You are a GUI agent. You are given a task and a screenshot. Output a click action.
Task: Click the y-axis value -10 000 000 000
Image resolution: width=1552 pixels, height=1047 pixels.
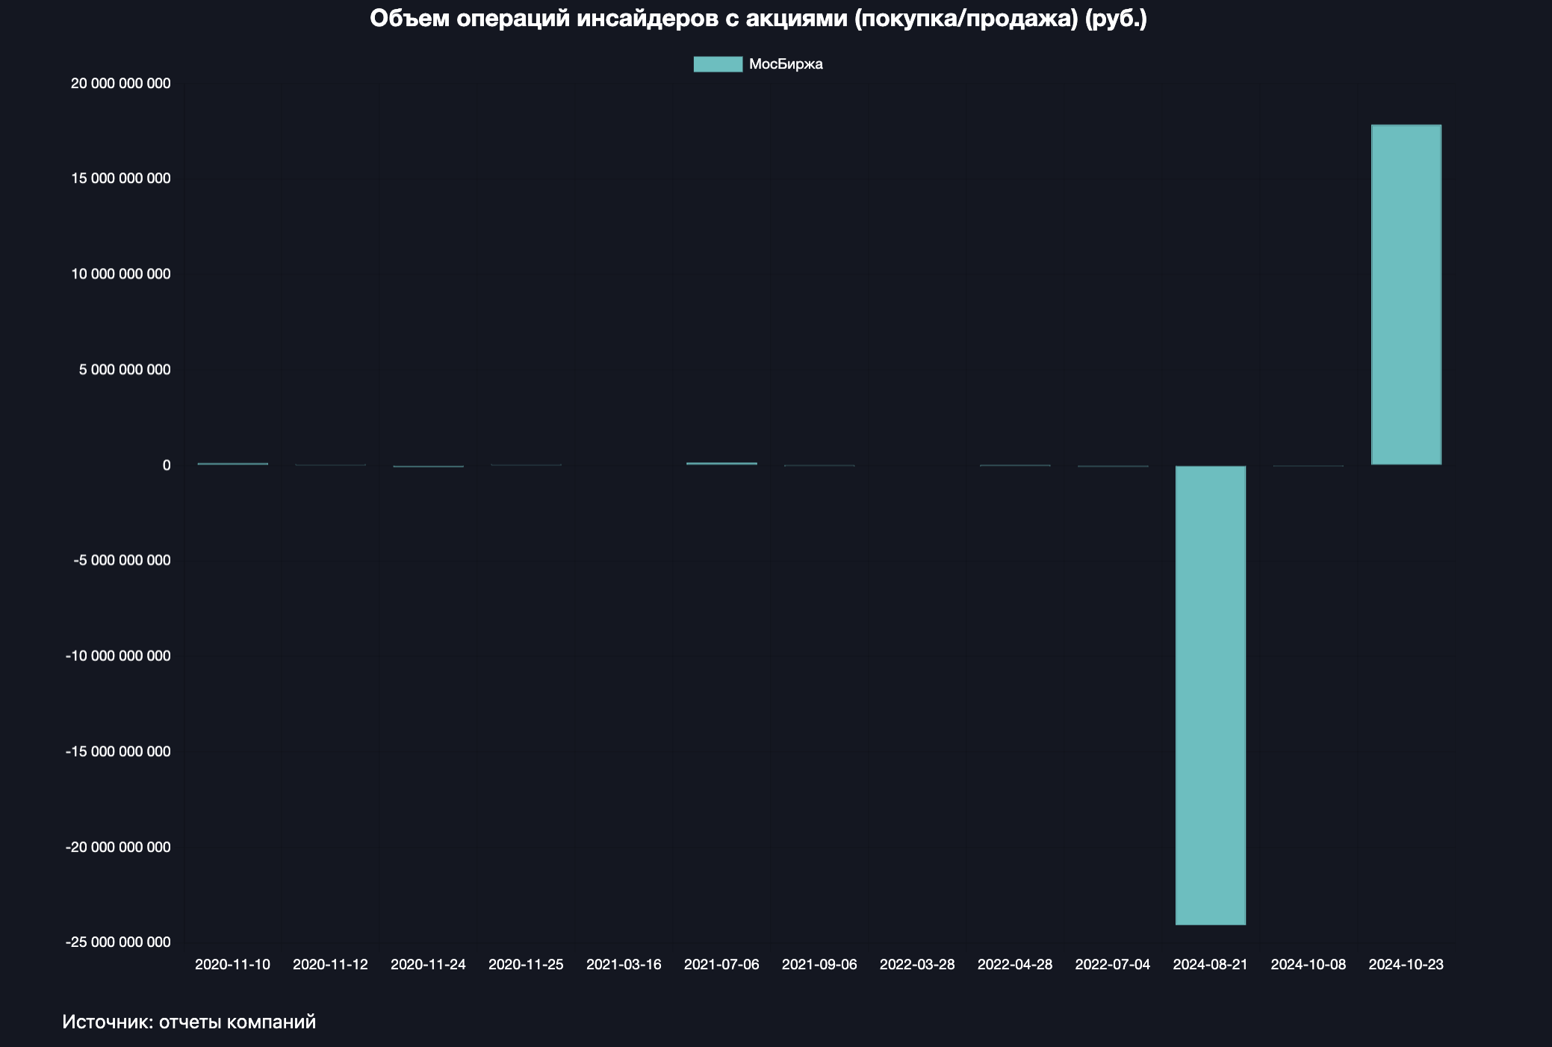pos(118,656)
